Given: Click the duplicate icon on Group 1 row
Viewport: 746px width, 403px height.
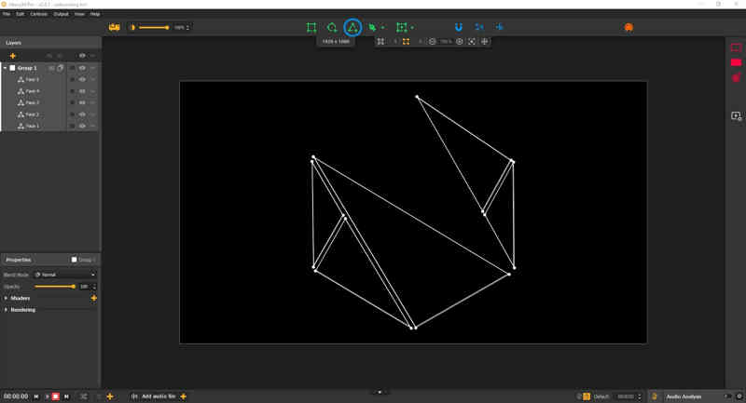Looking at the screenshot, I should point(60,68).
